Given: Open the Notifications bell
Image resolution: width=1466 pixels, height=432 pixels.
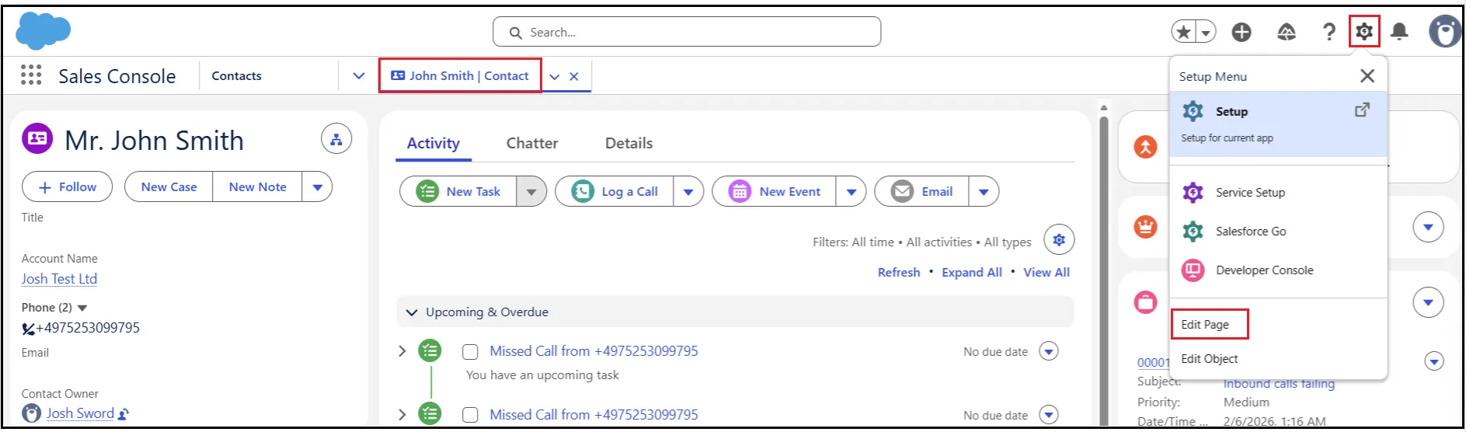Looking at the screenshot, I should coord(1399,32).
